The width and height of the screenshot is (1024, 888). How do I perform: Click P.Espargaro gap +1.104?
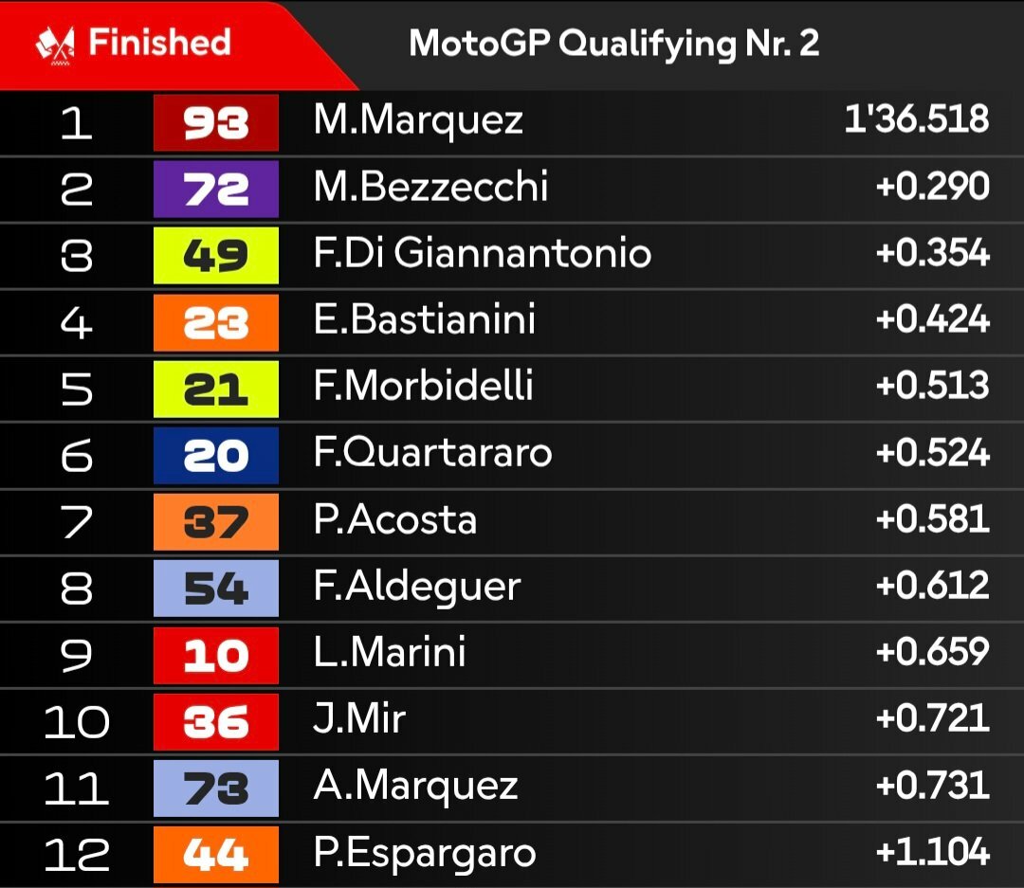933,851
